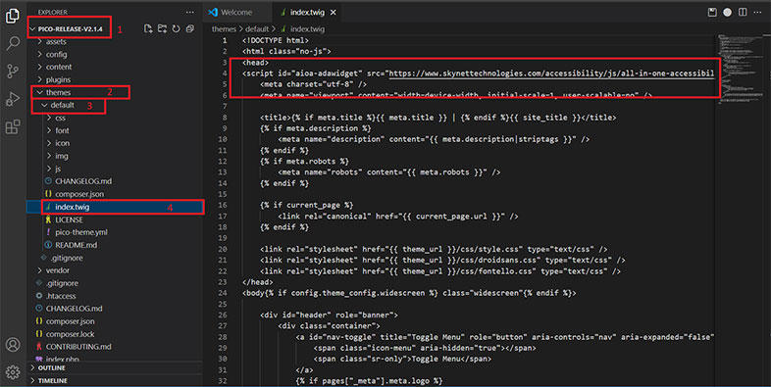Open .gitignore at the project root
The height and width of the screenshot is (387, 771).
(x=62, y=283)
